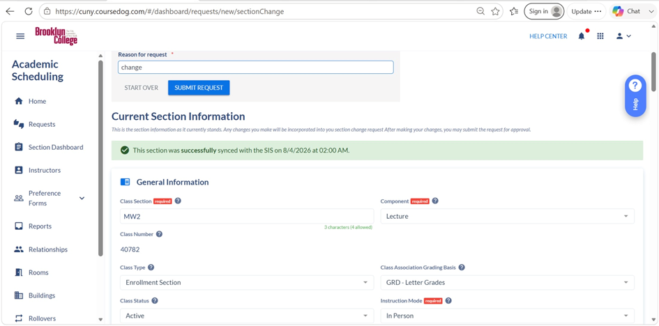Click the Section Dashboard clipboard icon
This screenshot has width=659, height=326.
point(19,147)
